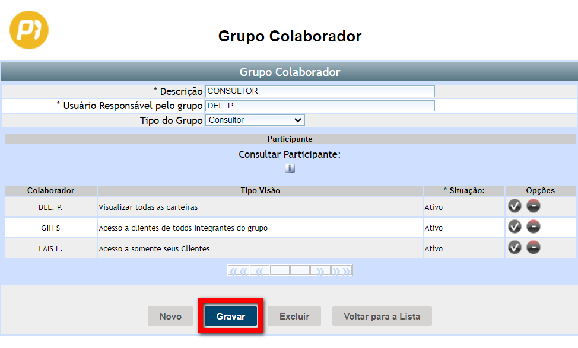This screenshot has height=348, width=578.
Task: Select the Opções column header
Action: click(x=541, y=190)
